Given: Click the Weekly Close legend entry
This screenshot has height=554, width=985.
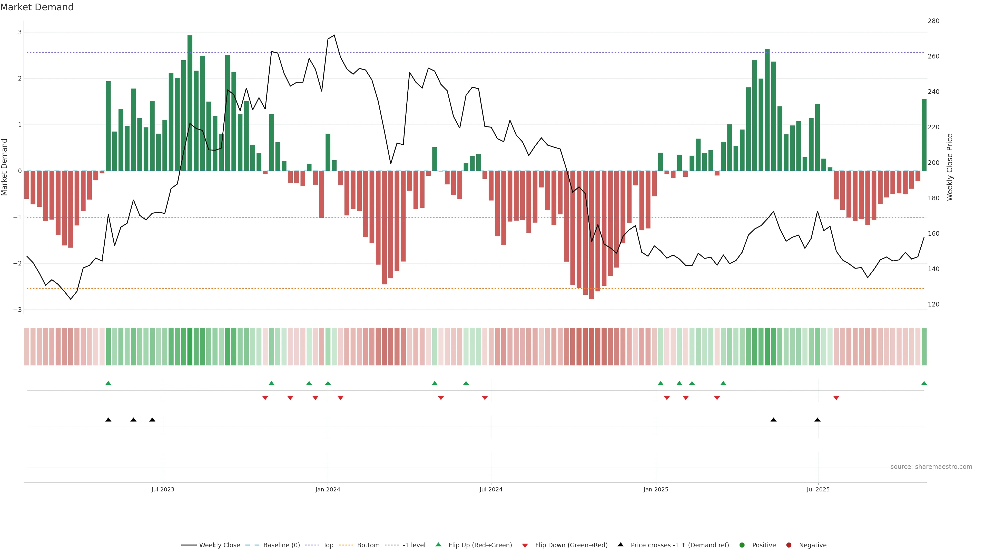Looking at the screenshot, I should click(219, 545).
